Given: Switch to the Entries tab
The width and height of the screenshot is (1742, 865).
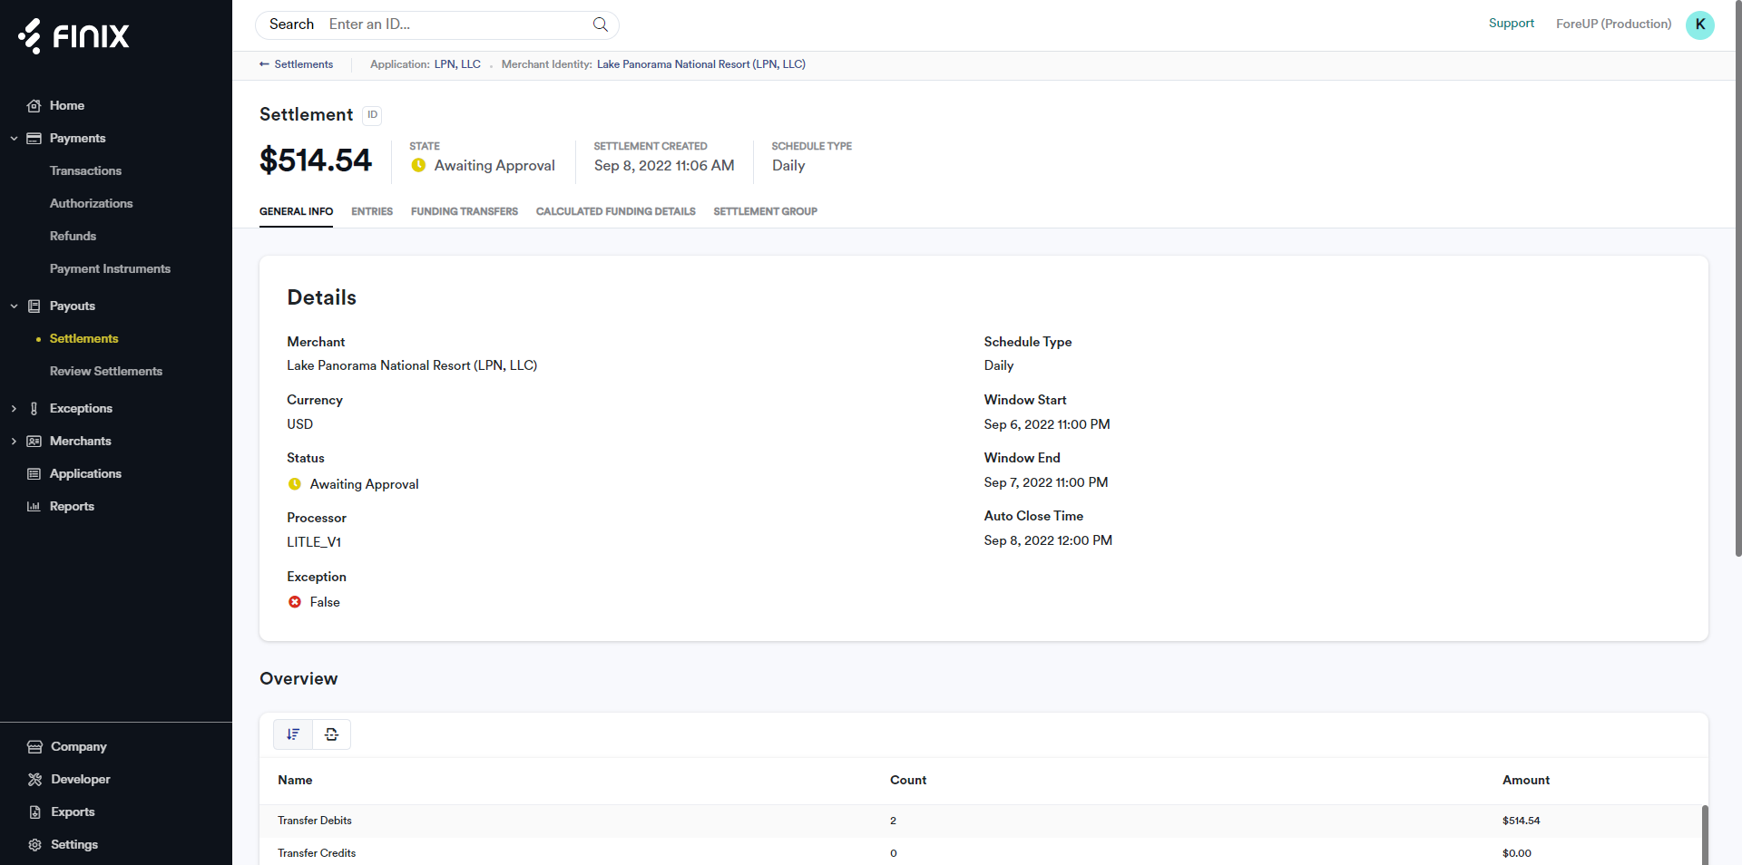Looking at the screenshot, I should 372,211.
